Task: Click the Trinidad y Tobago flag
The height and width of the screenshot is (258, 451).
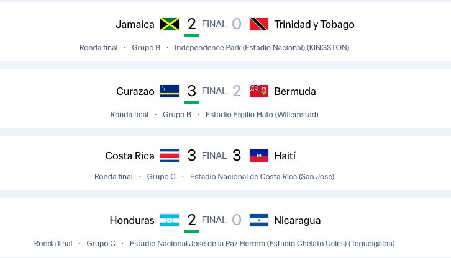Action: [x=258, y=25]
